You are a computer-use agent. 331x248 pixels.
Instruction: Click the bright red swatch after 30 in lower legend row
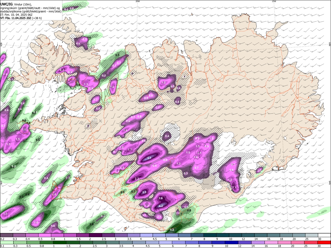(x=324, y=243)
